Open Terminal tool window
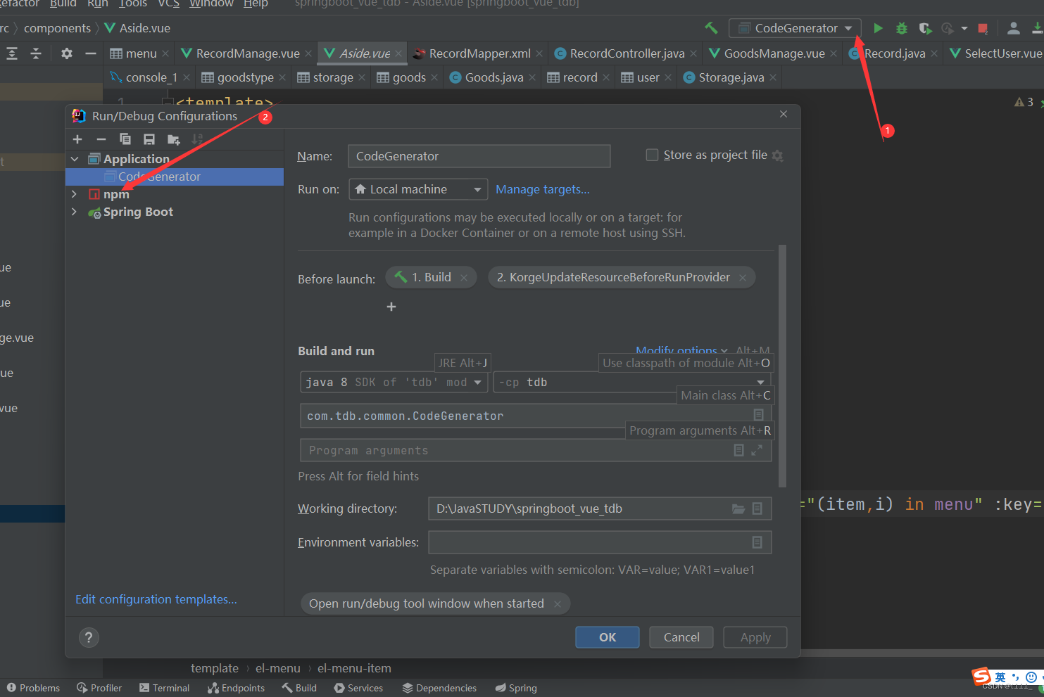1044x697 pixels. click(x=164, y=688)
